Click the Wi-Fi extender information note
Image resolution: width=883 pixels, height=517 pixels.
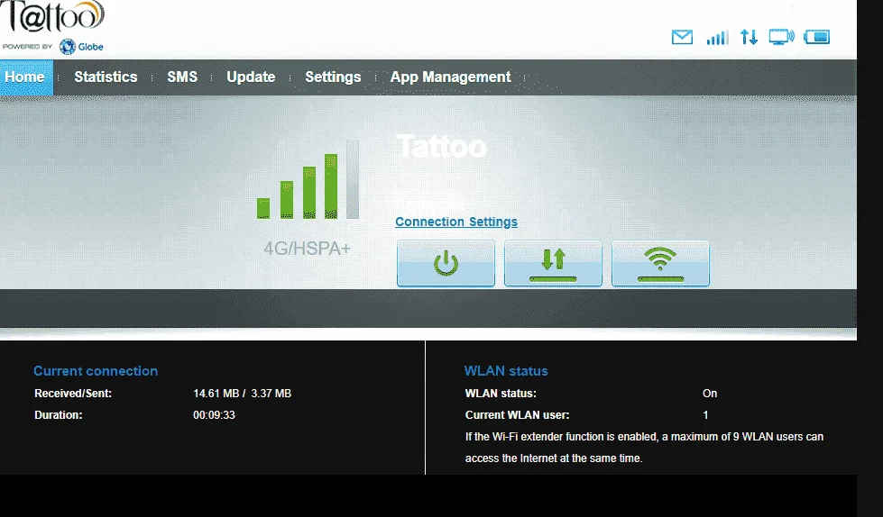tap(644, 448)
